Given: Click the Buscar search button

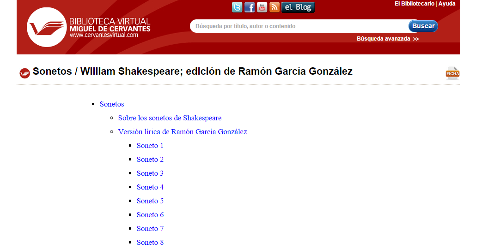Looking at the screenshot, I should 423,26.
